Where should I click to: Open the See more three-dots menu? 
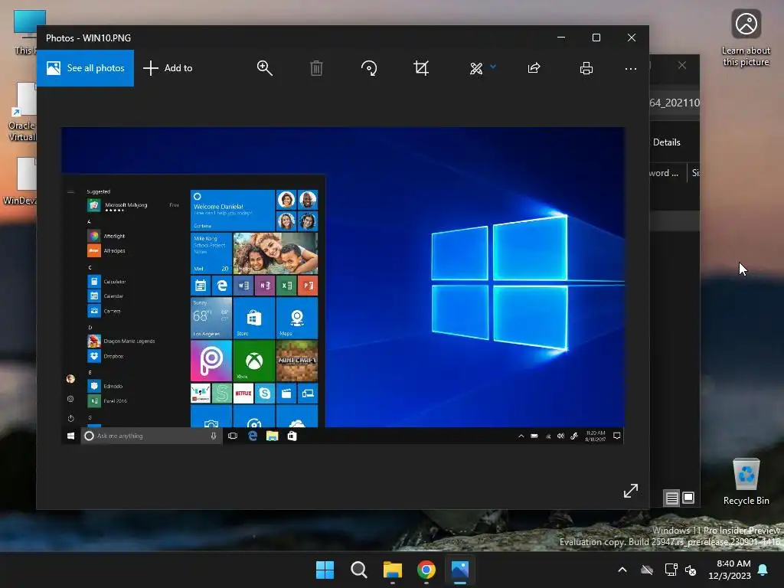coord(631,68)
